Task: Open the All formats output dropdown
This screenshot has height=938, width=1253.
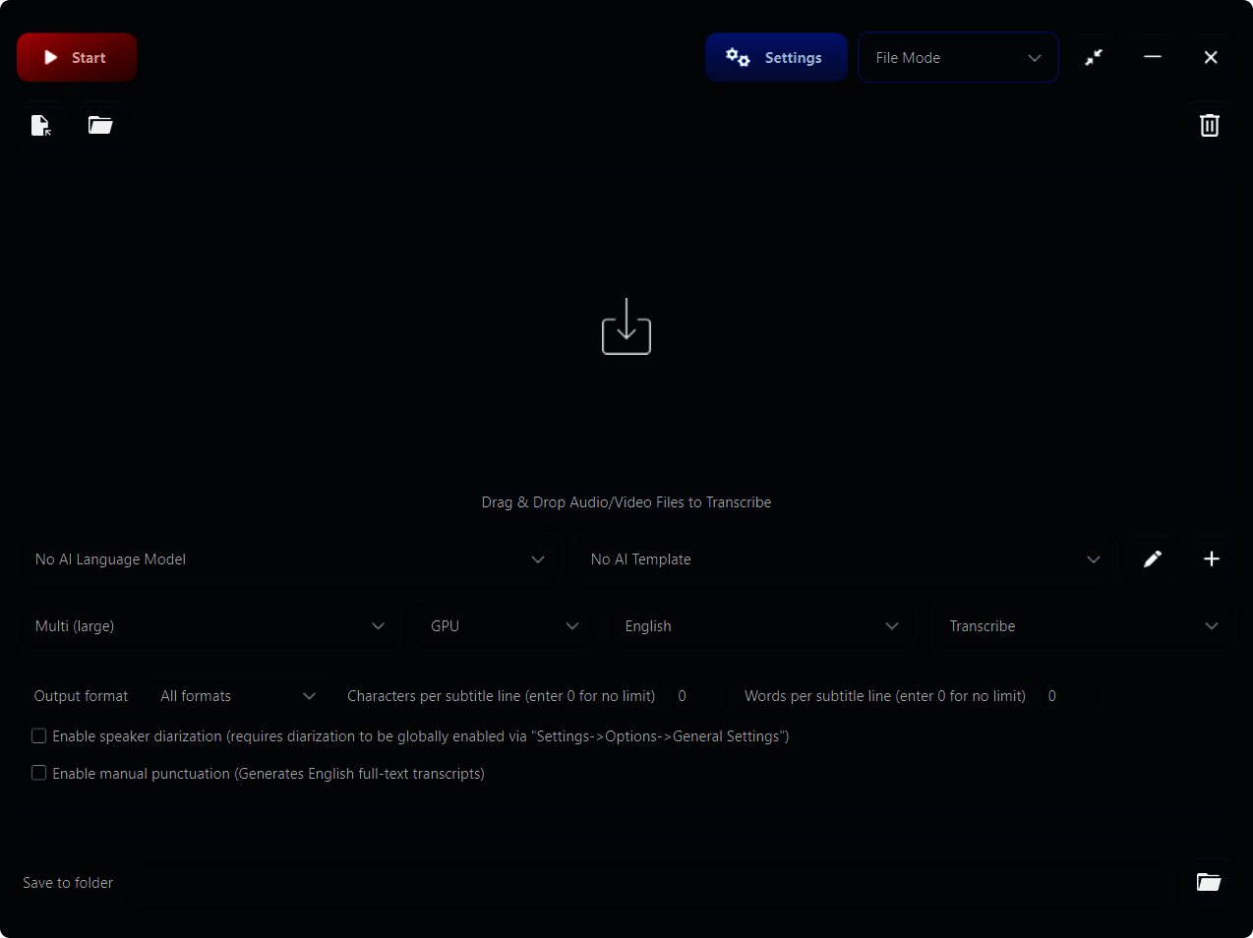Action: (238, 696)
